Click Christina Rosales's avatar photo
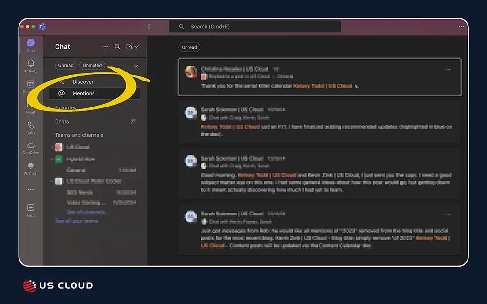The height and width of the screenshot is (304, 487). pos(190,72)
